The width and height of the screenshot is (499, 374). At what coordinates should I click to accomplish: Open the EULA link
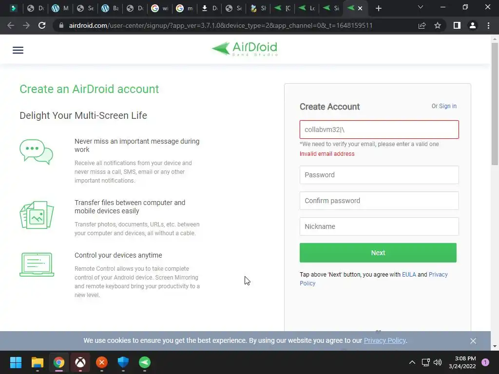[x=409, y=275]
